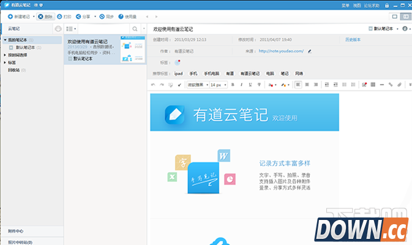Edit the source URL with pencil icon
This screenshot has width=412, height=245.
tap(310, 51)
